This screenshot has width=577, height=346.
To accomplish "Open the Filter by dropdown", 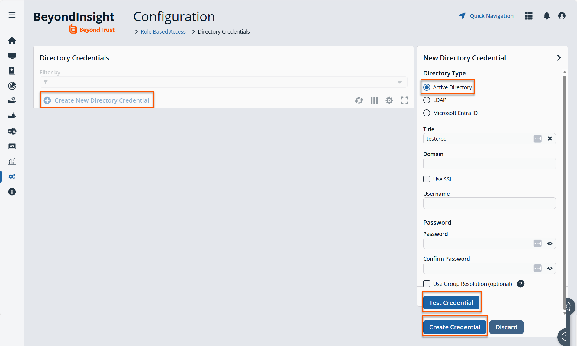I will [224, 82].
